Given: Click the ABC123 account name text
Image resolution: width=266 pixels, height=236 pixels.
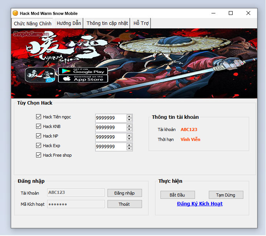Looking at the screenshot, I should click(x=189, y=129).
